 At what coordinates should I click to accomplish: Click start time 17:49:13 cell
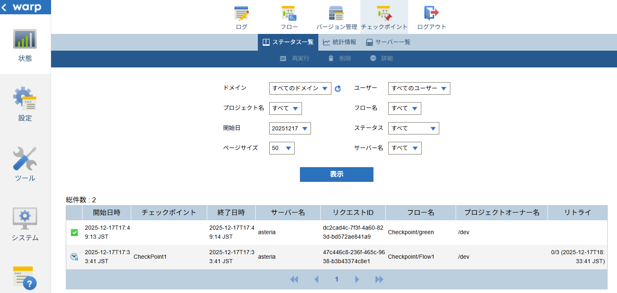pyautogui.click(x=107, y=232)
